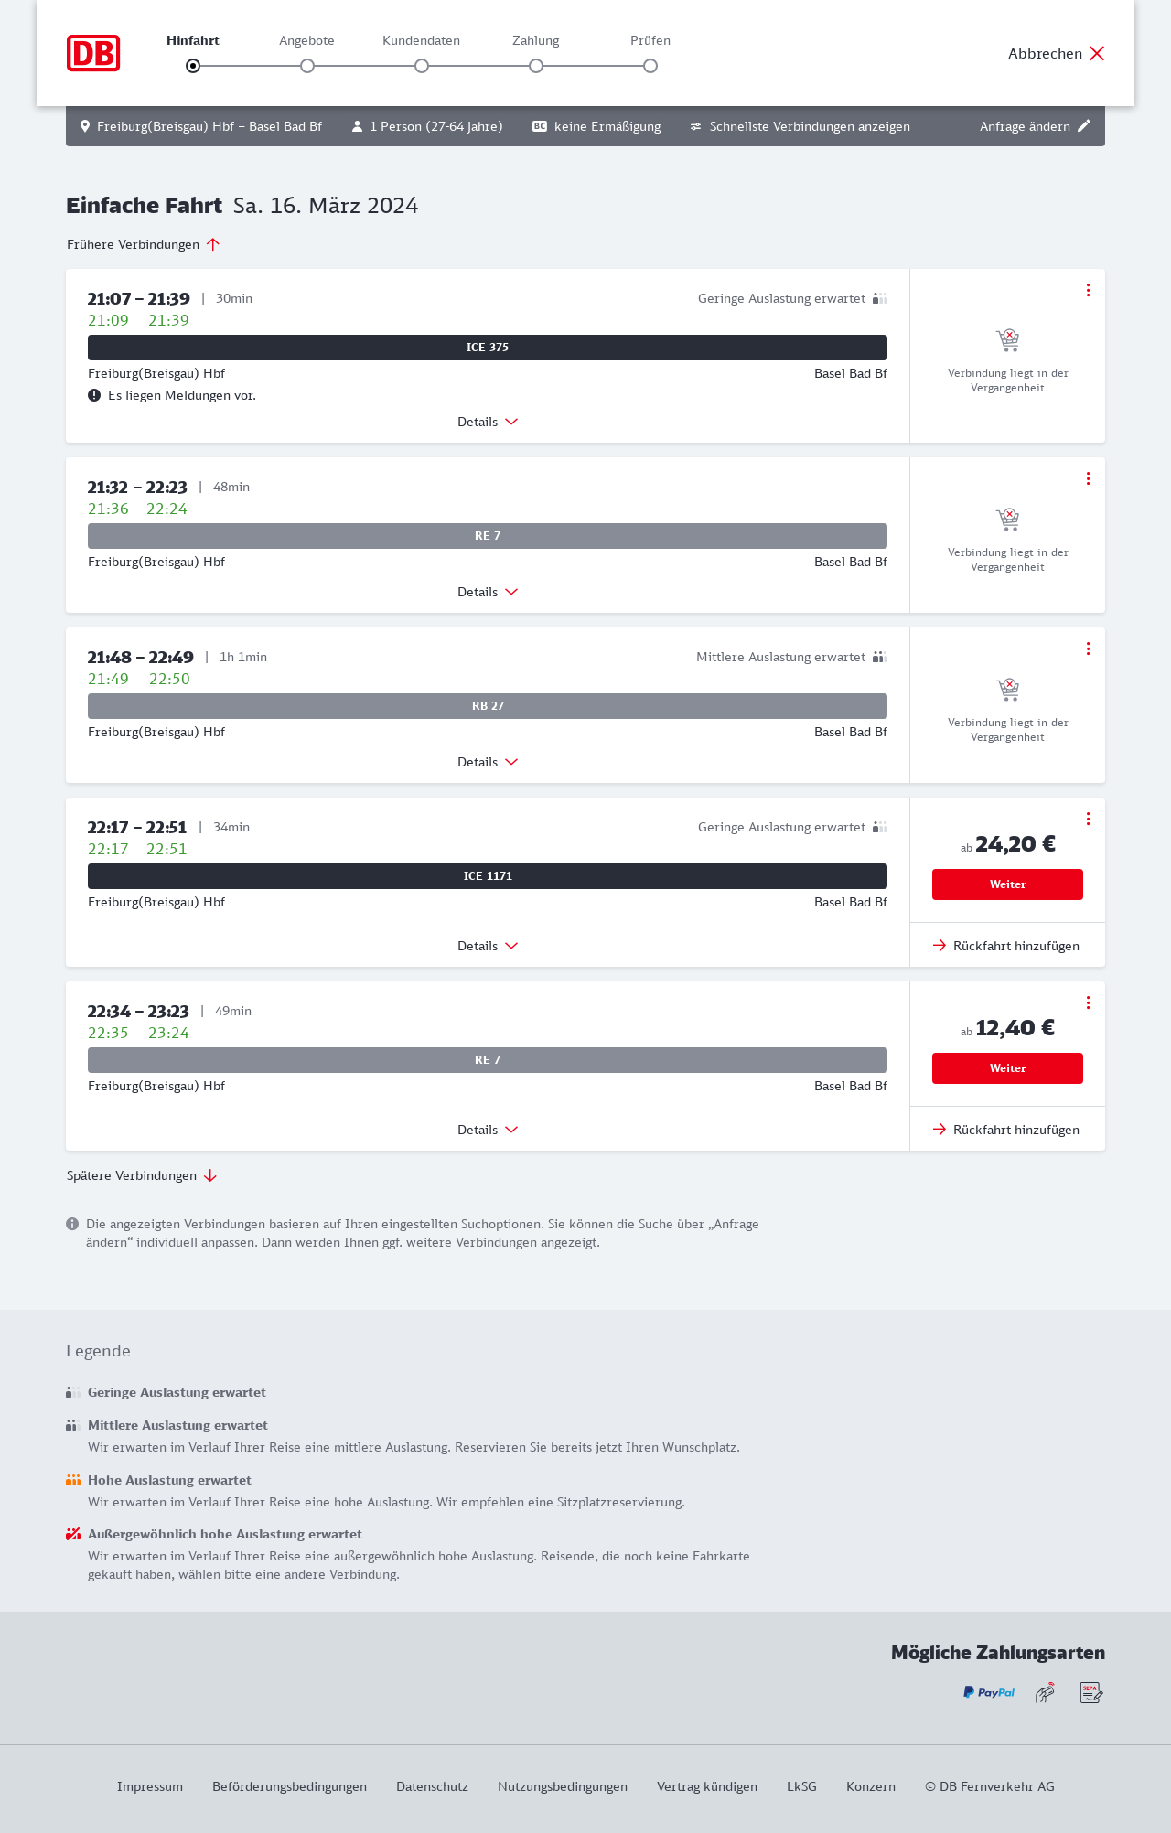The image size is (1171, 1833).
Task: Click the PayPal payment icon
Action: (x=989, y=1692)
